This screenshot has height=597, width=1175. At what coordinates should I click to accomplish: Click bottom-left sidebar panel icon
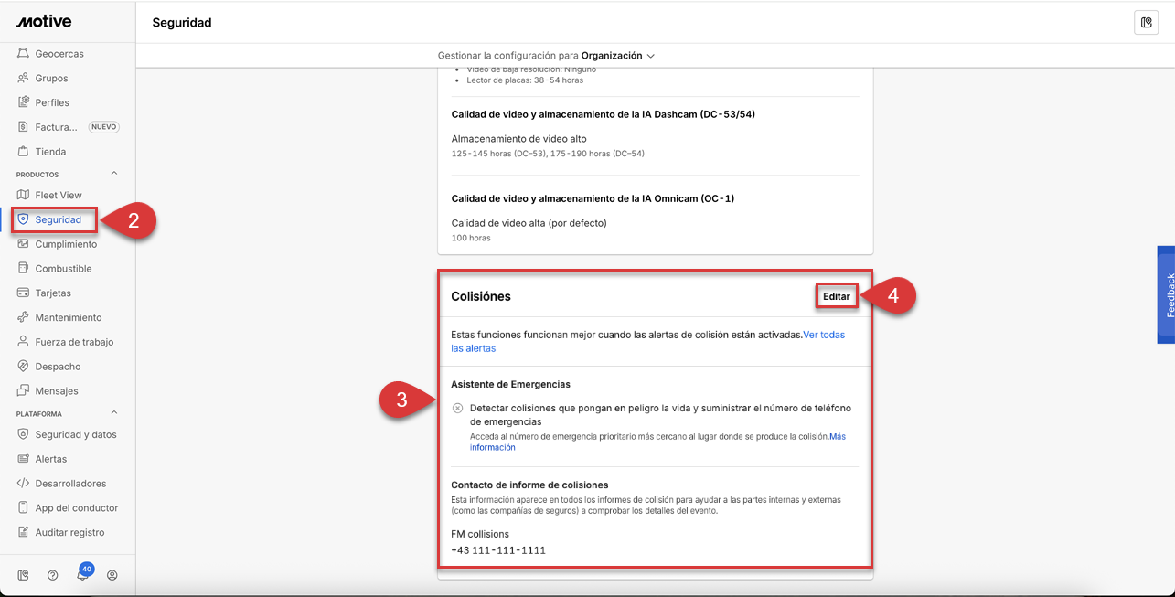pos(24,575)
